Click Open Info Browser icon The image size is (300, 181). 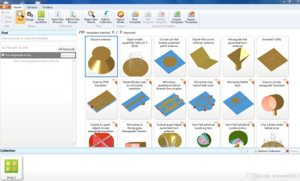[58, 17]
